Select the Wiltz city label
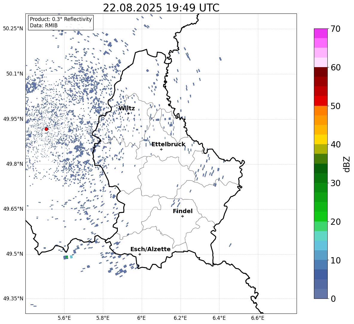This screenshot has height=324, width=354. 127,108
